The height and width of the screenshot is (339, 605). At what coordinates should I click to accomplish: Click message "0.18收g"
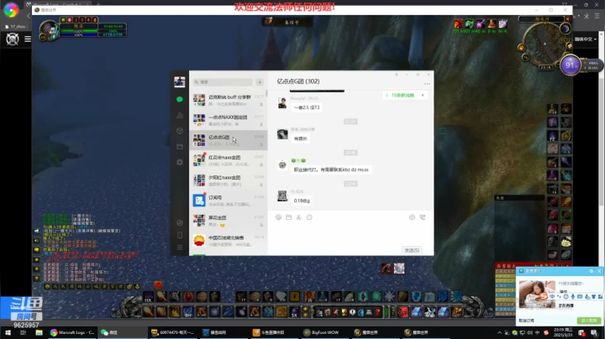(302, 201)
